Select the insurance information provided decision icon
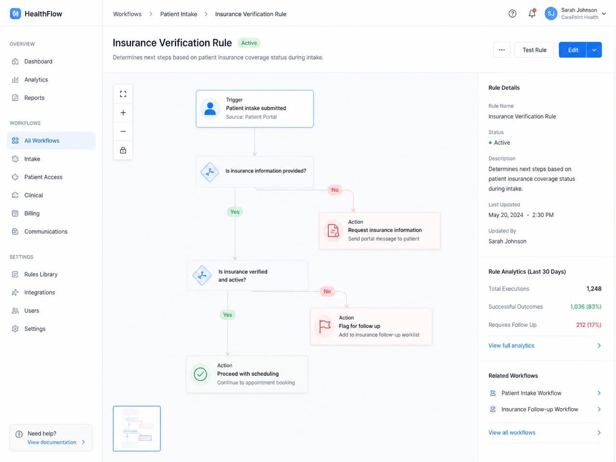The image size is (616, 462). [x=210, y=172]
